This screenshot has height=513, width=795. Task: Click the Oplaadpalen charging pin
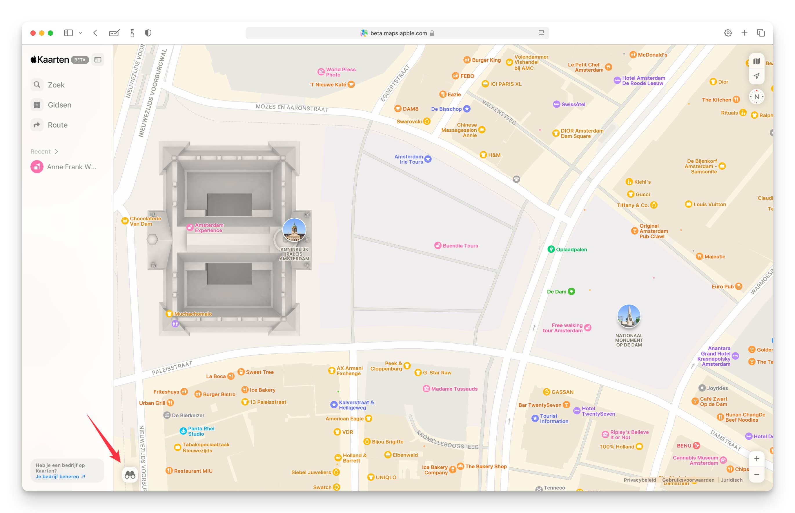551,249
